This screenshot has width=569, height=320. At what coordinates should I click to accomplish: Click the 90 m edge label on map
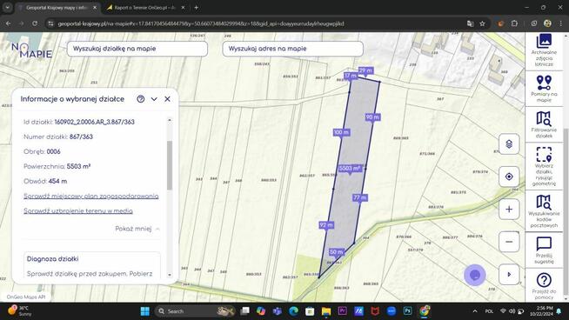click(x=372, y=117)
